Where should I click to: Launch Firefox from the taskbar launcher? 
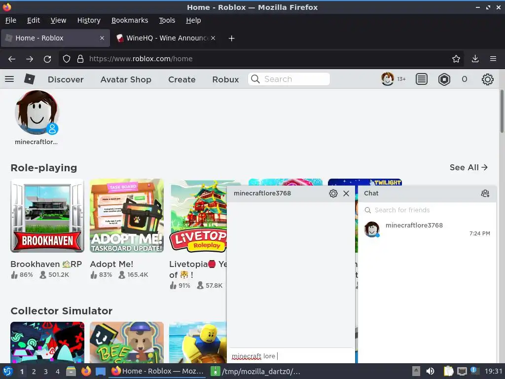point(86,371)
